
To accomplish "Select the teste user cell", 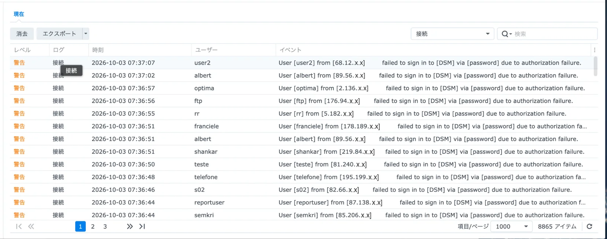I will click(201, 165).
